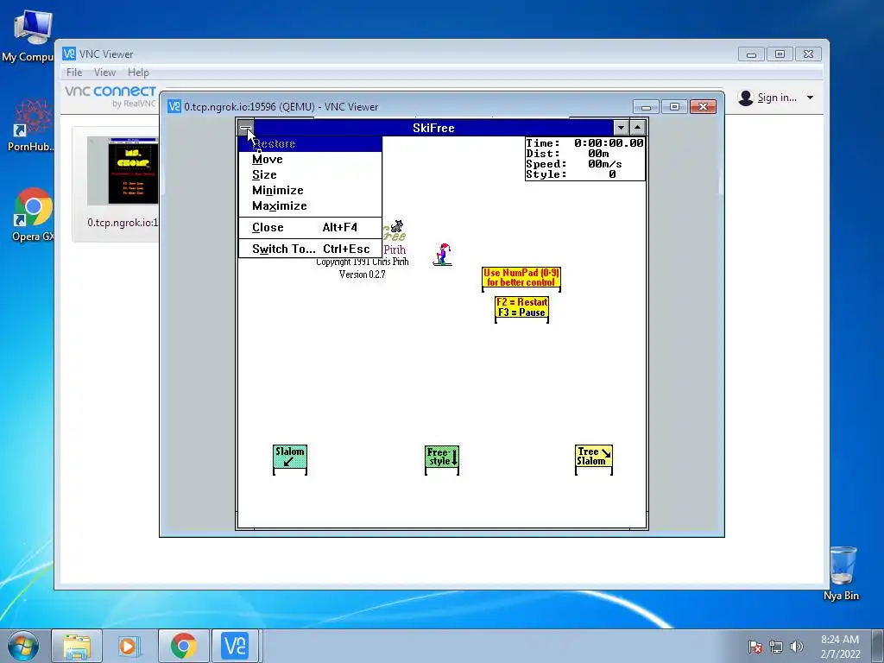Click the Speed readout in stats box
This screenshot has height=663, width=884.
point(574,164)
